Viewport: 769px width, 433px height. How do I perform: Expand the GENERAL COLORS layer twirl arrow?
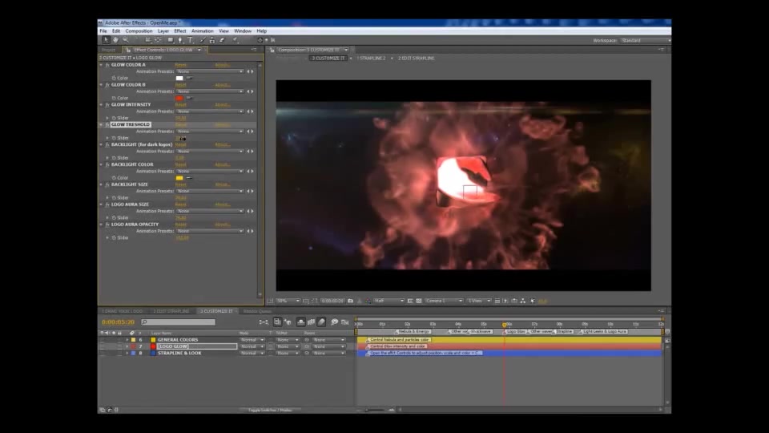[x=127, y=340]
